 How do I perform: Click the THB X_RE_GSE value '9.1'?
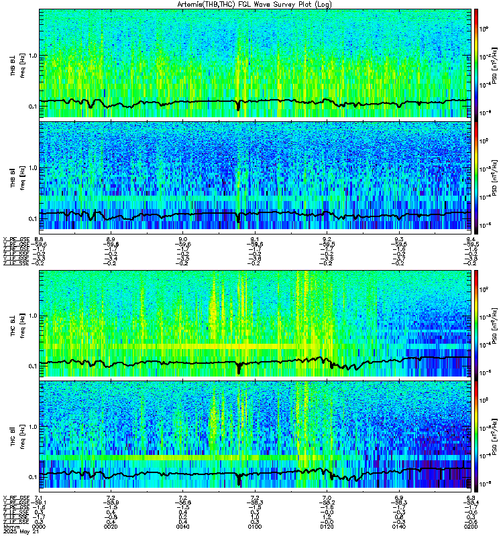(x=255, y=239)
